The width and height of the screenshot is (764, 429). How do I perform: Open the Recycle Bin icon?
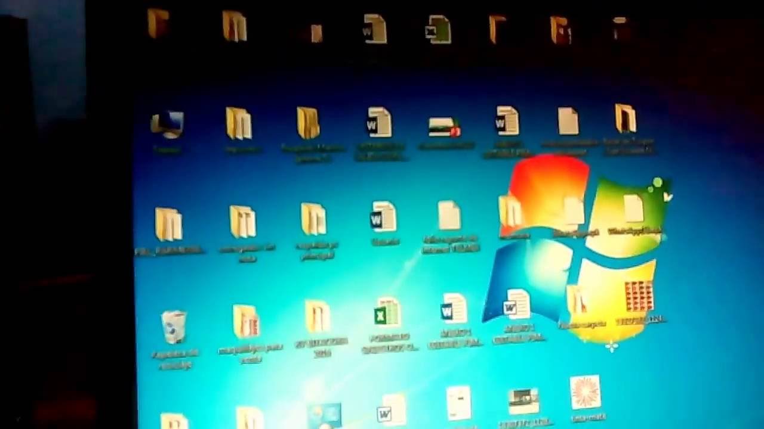tap(173, 327)
